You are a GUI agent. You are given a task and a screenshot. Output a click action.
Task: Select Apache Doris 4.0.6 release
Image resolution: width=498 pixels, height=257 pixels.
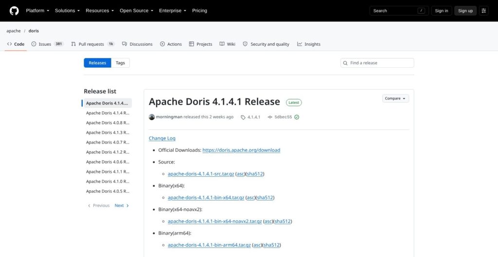107,162
